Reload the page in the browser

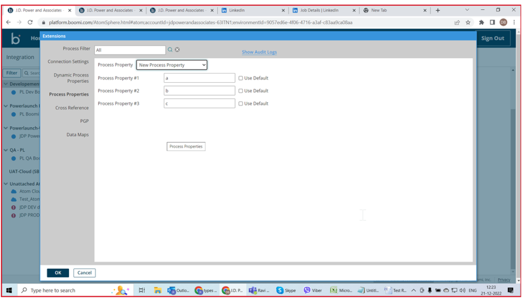[30, 22]
